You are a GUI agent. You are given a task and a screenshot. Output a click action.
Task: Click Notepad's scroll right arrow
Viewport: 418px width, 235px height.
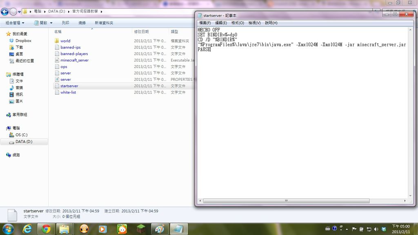(x=405, y=201)
